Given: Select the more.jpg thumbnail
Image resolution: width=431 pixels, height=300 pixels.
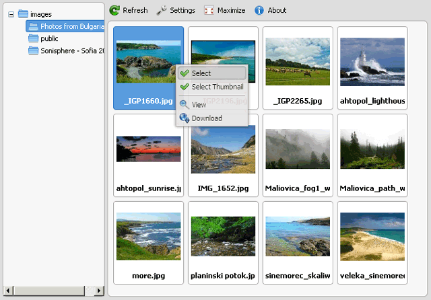Looking at the screenshot, I should point(148,236).
